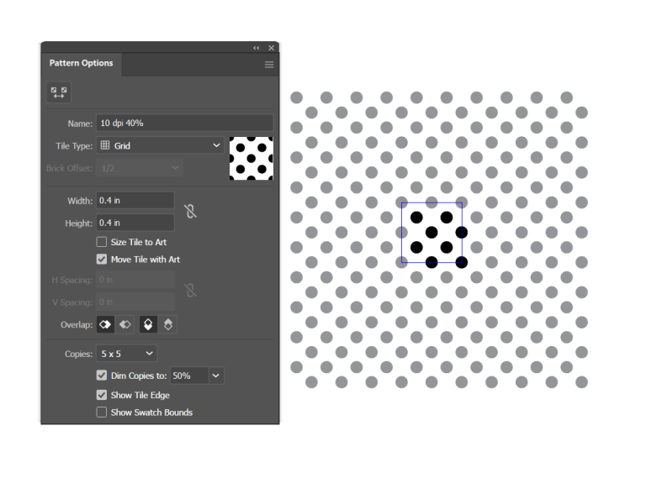Edit the pattern Name field
The width and height of the screenshot is (646, 494).
tap(184, 123)
